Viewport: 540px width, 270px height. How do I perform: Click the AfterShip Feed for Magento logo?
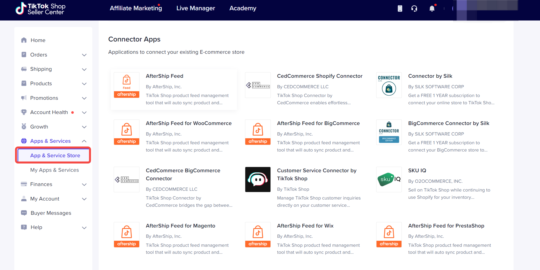tap(126, 235)
